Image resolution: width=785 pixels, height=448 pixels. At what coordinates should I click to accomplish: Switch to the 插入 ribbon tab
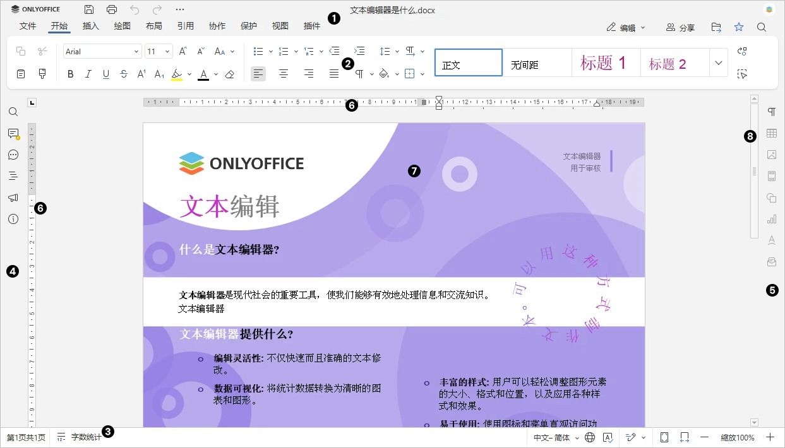90,26
